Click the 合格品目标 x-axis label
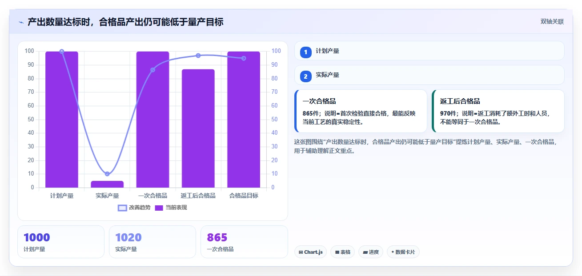Image resolution: width=582 pixels, height=276 pixels. coord(244,196)
